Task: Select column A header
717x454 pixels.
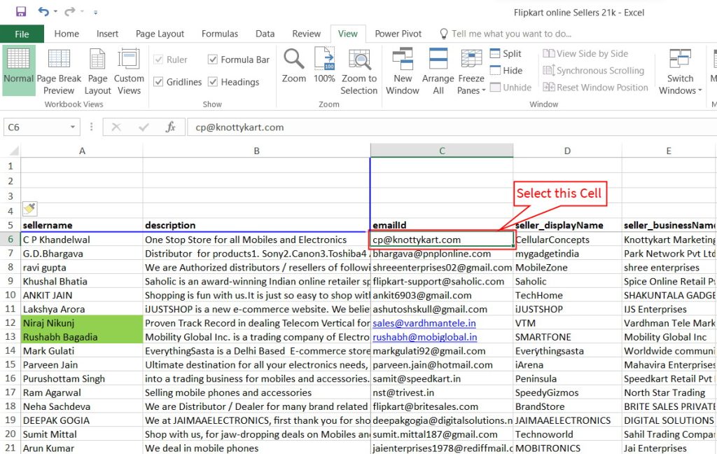Action: pyautogui.click(x=82, y=151)
